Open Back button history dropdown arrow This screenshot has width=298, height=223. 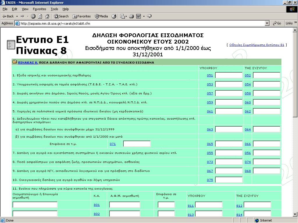tap(17, 17)
